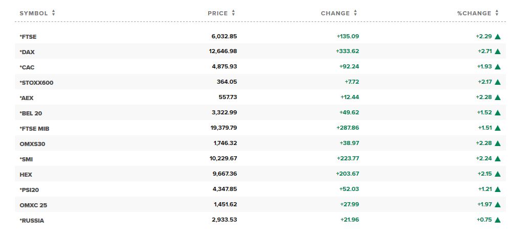
Task: Select the change value +203.67
Action: [x=347, y=174]
